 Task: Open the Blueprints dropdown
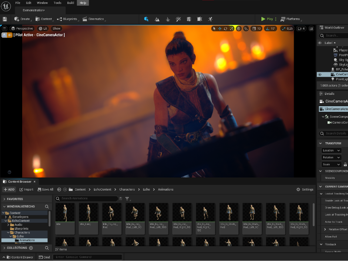pos(68,19)
